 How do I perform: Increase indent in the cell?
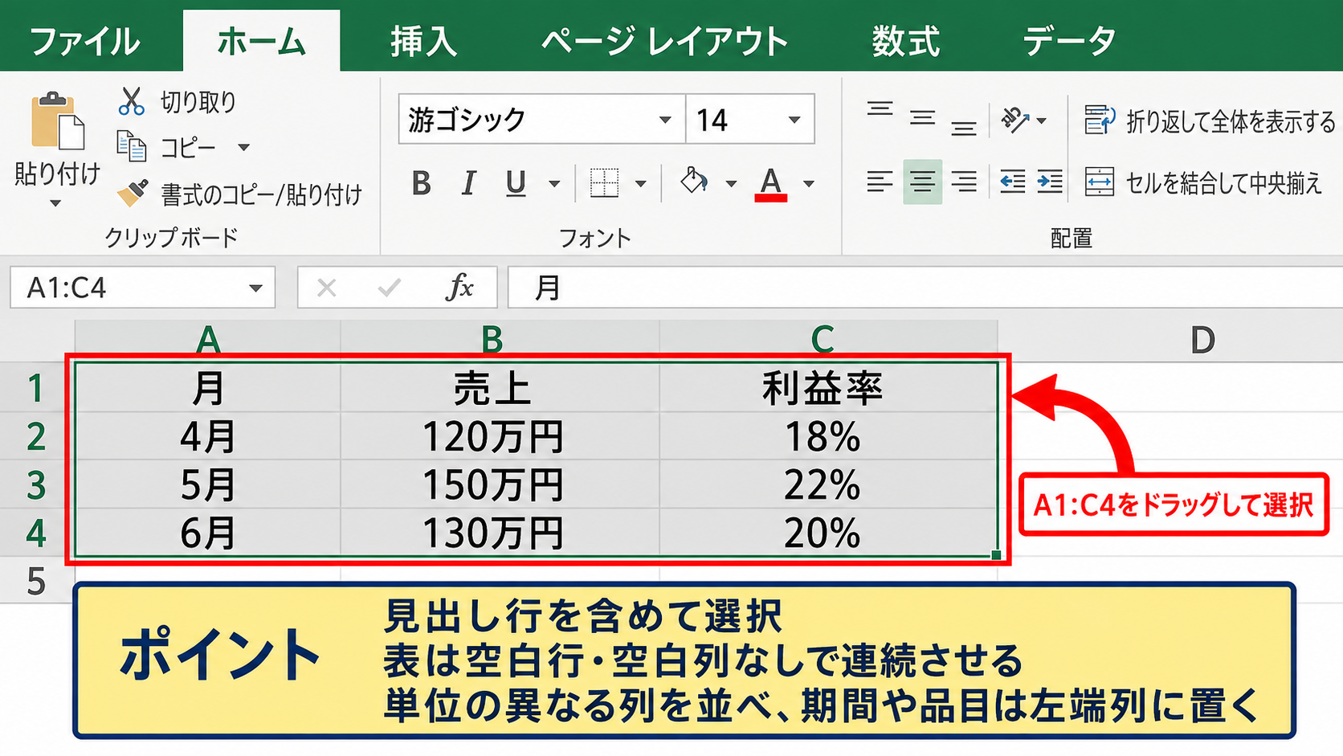[1050, 182]
